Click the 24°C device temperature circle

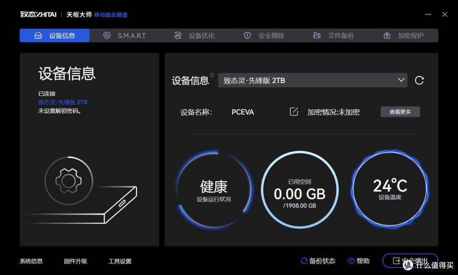390,189
